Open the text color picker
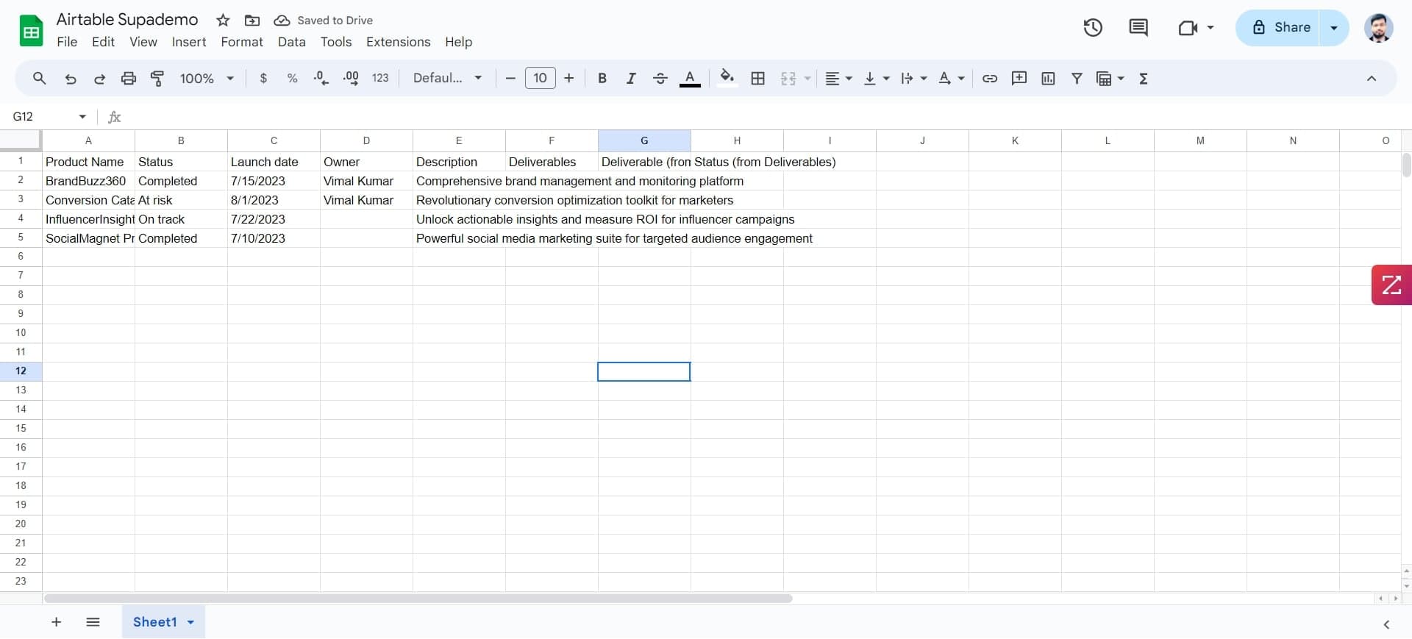This screenshot has width=1412, height=639. (690, 78)
